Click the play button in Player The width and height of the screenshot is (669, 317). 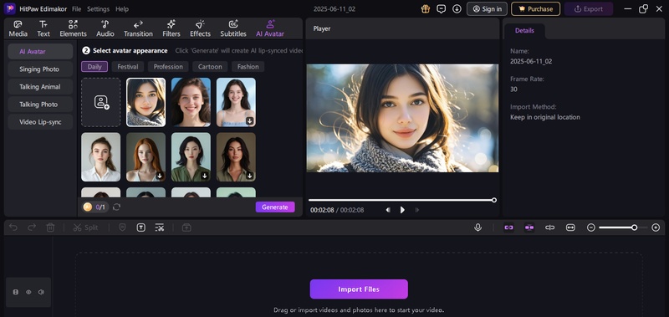coord(402,210)
